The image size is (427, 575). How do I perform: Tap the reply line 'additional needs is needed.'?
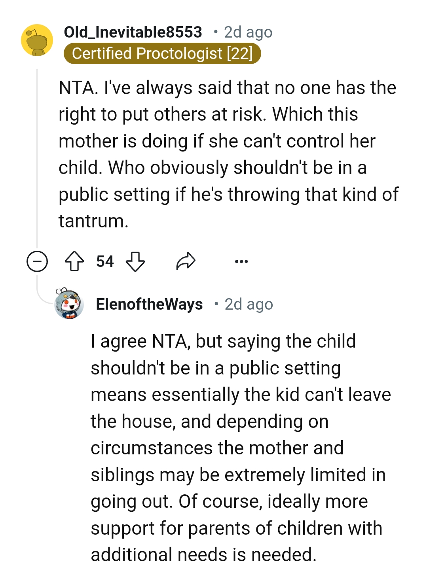pyautogui.click(x=203, y=555)
